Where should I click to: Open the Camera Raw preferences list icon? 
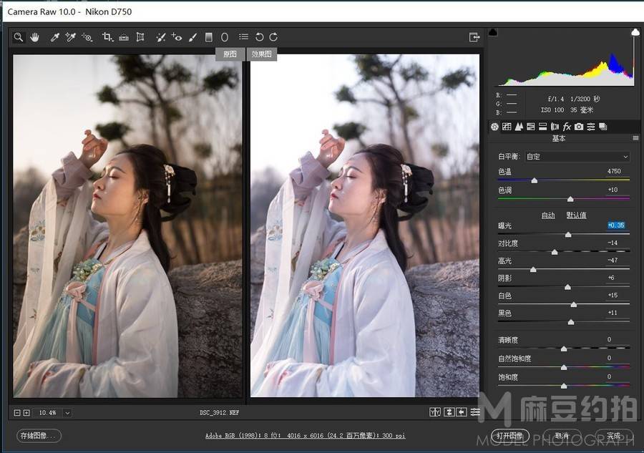pos(243,37)
